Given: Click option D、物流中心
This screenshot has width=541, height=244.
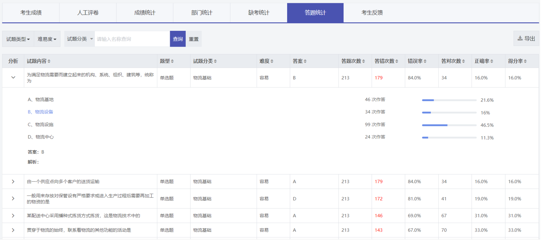Looking at the screenshot, I should pos(41,137).
